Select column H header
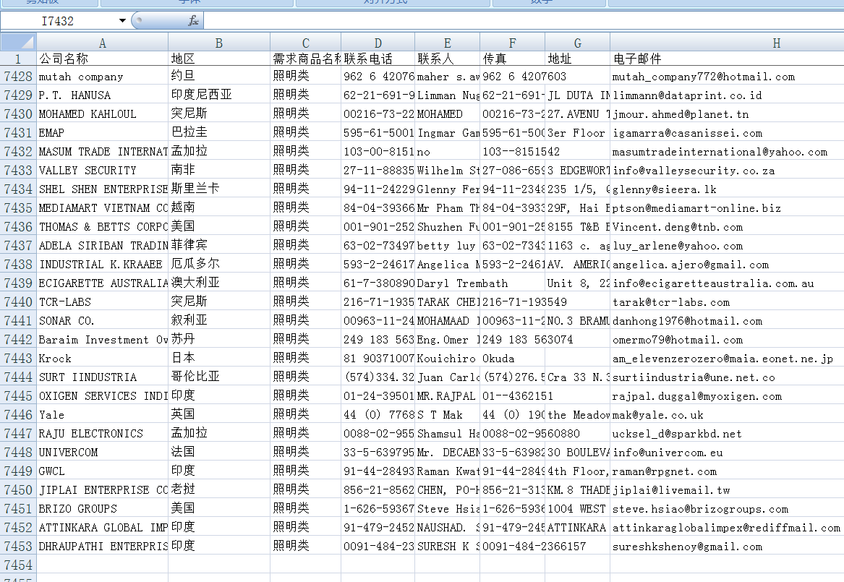This screenshot has height=582, width=844. [776, 43]
